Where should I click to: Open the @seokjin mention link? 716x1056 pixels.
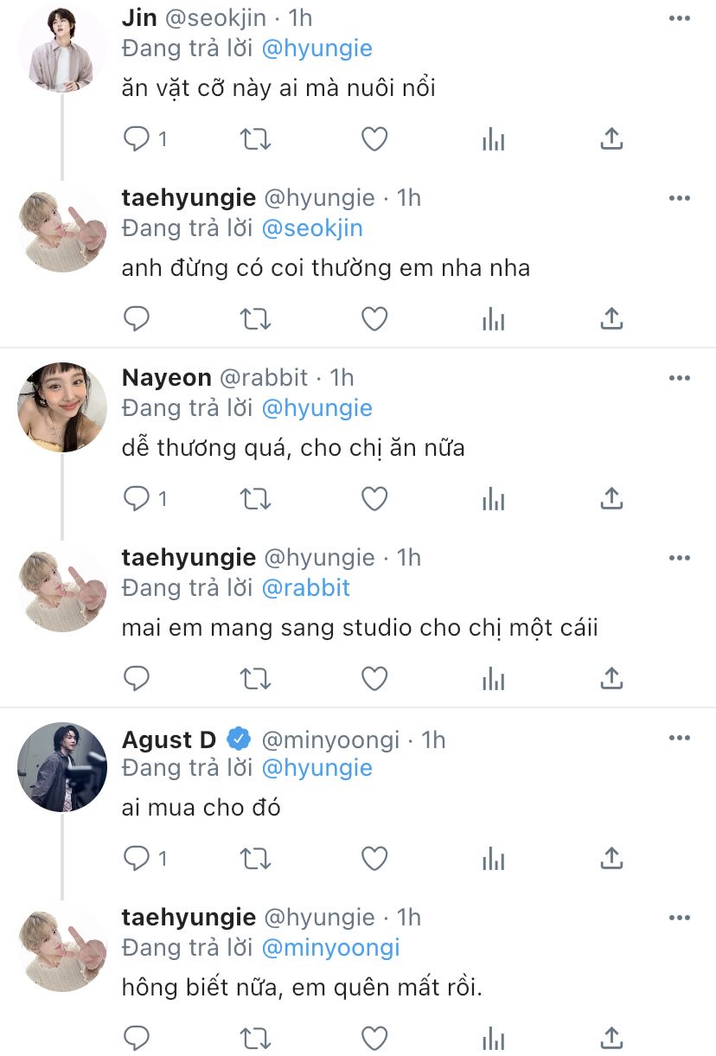click(312, 228)
